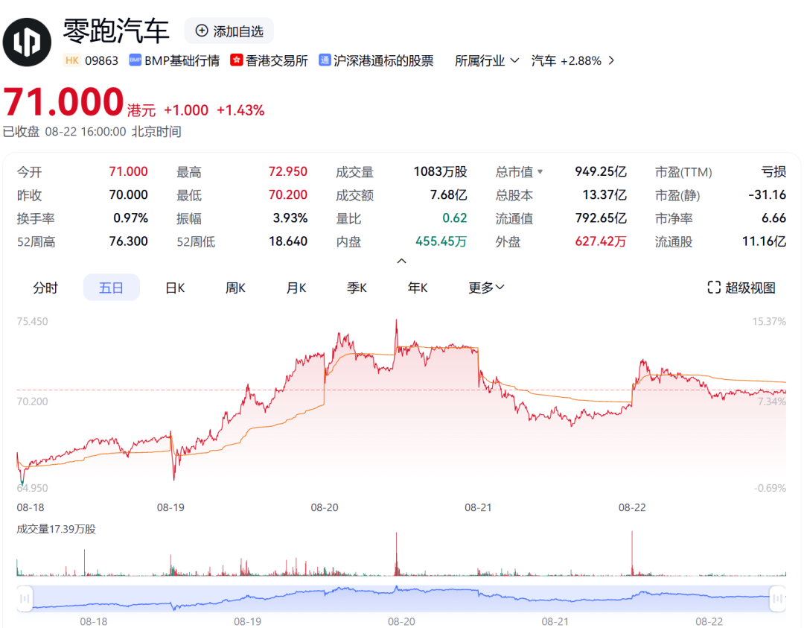
Task: Click the stock code 09863
Action: point(101,60)
